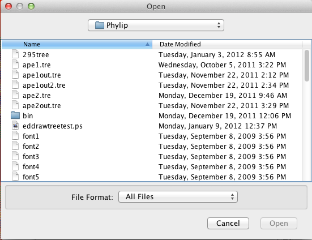The height and width of the screenshot is (240, 312).
Task: Sort files by Date Modified column
Action: pyautogui.click(x=227, y=44)
